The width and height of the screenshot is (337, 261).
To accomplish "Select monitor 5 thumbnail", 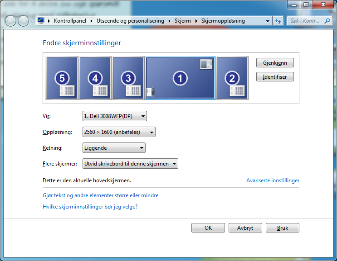I will click(62, 78).
